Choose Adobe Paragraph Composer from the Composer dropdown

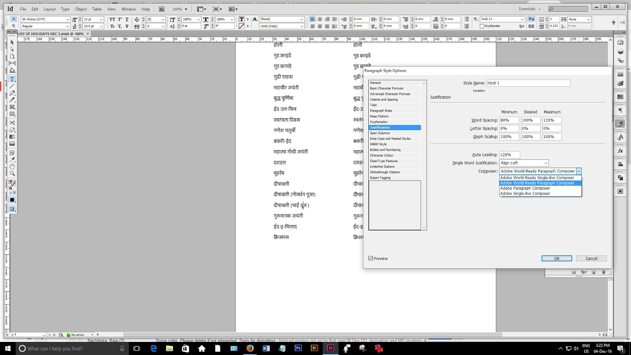(x=525, y=188)
